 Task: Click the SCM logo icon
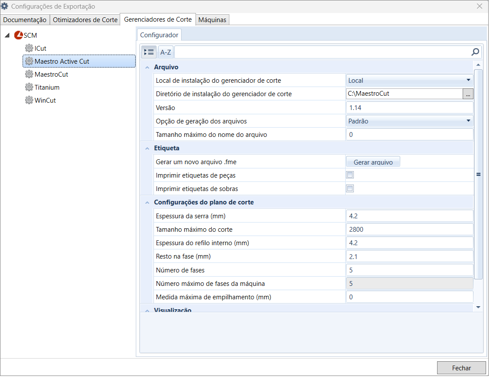(x=19, y=35)
